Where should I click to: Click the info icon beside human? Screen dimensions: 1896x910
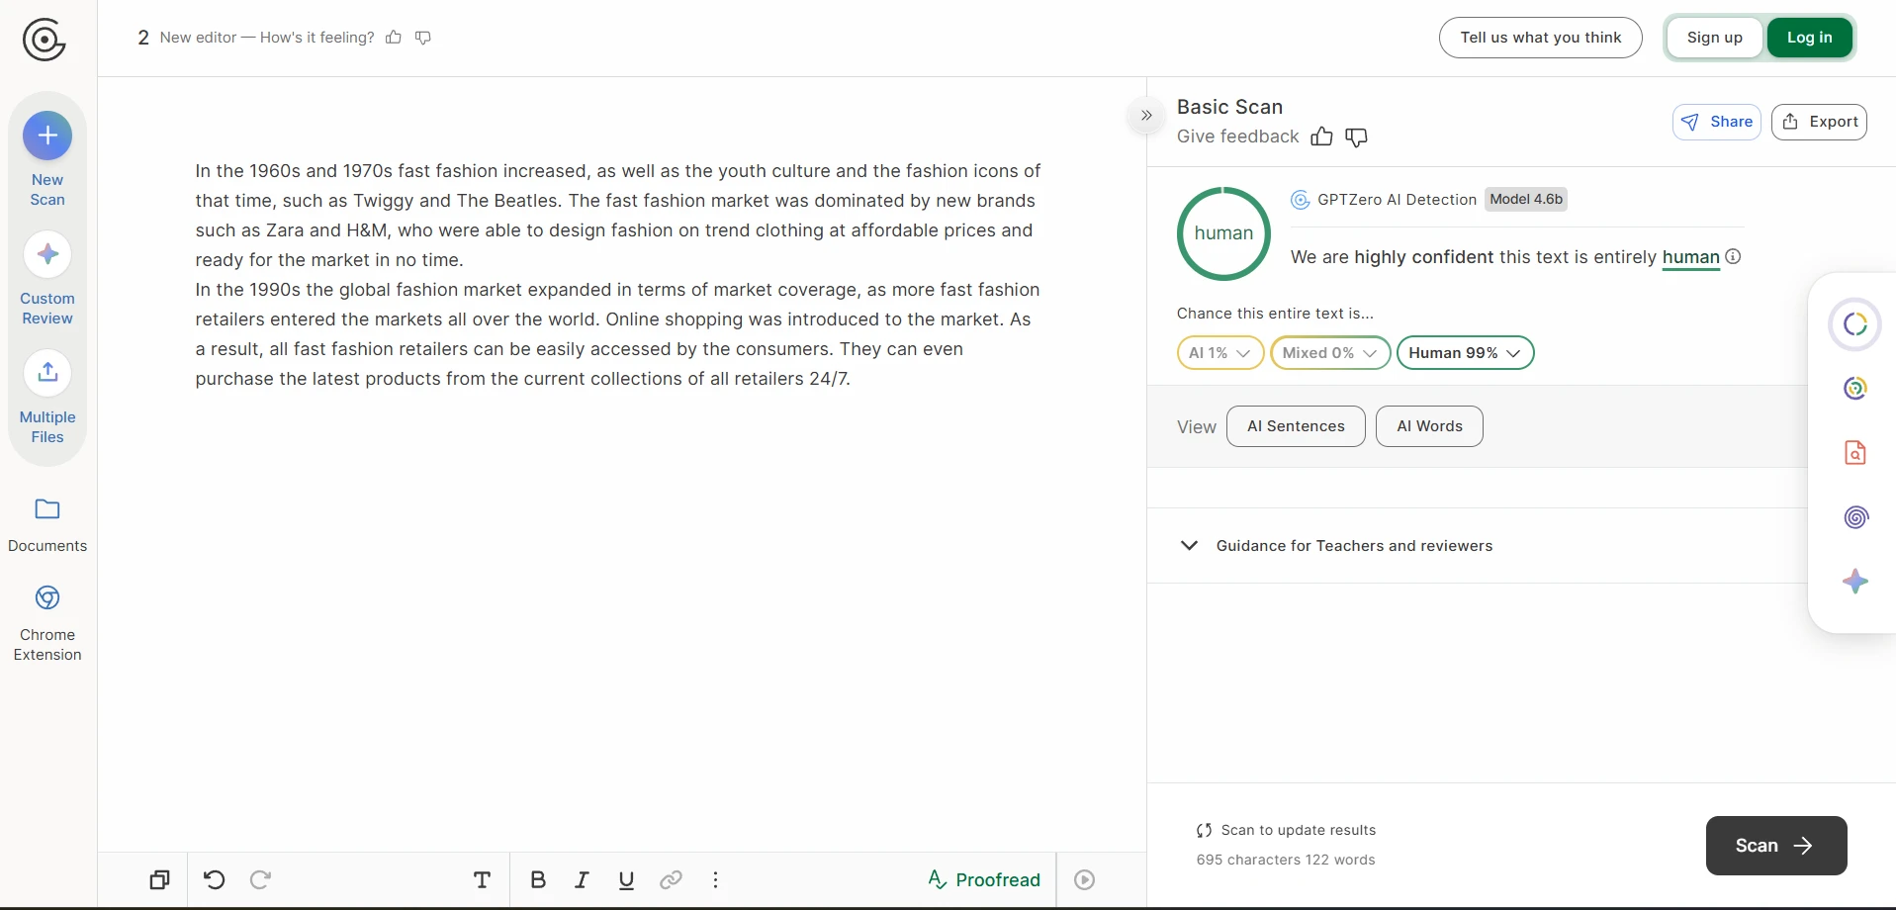(x=1733, y=256)
